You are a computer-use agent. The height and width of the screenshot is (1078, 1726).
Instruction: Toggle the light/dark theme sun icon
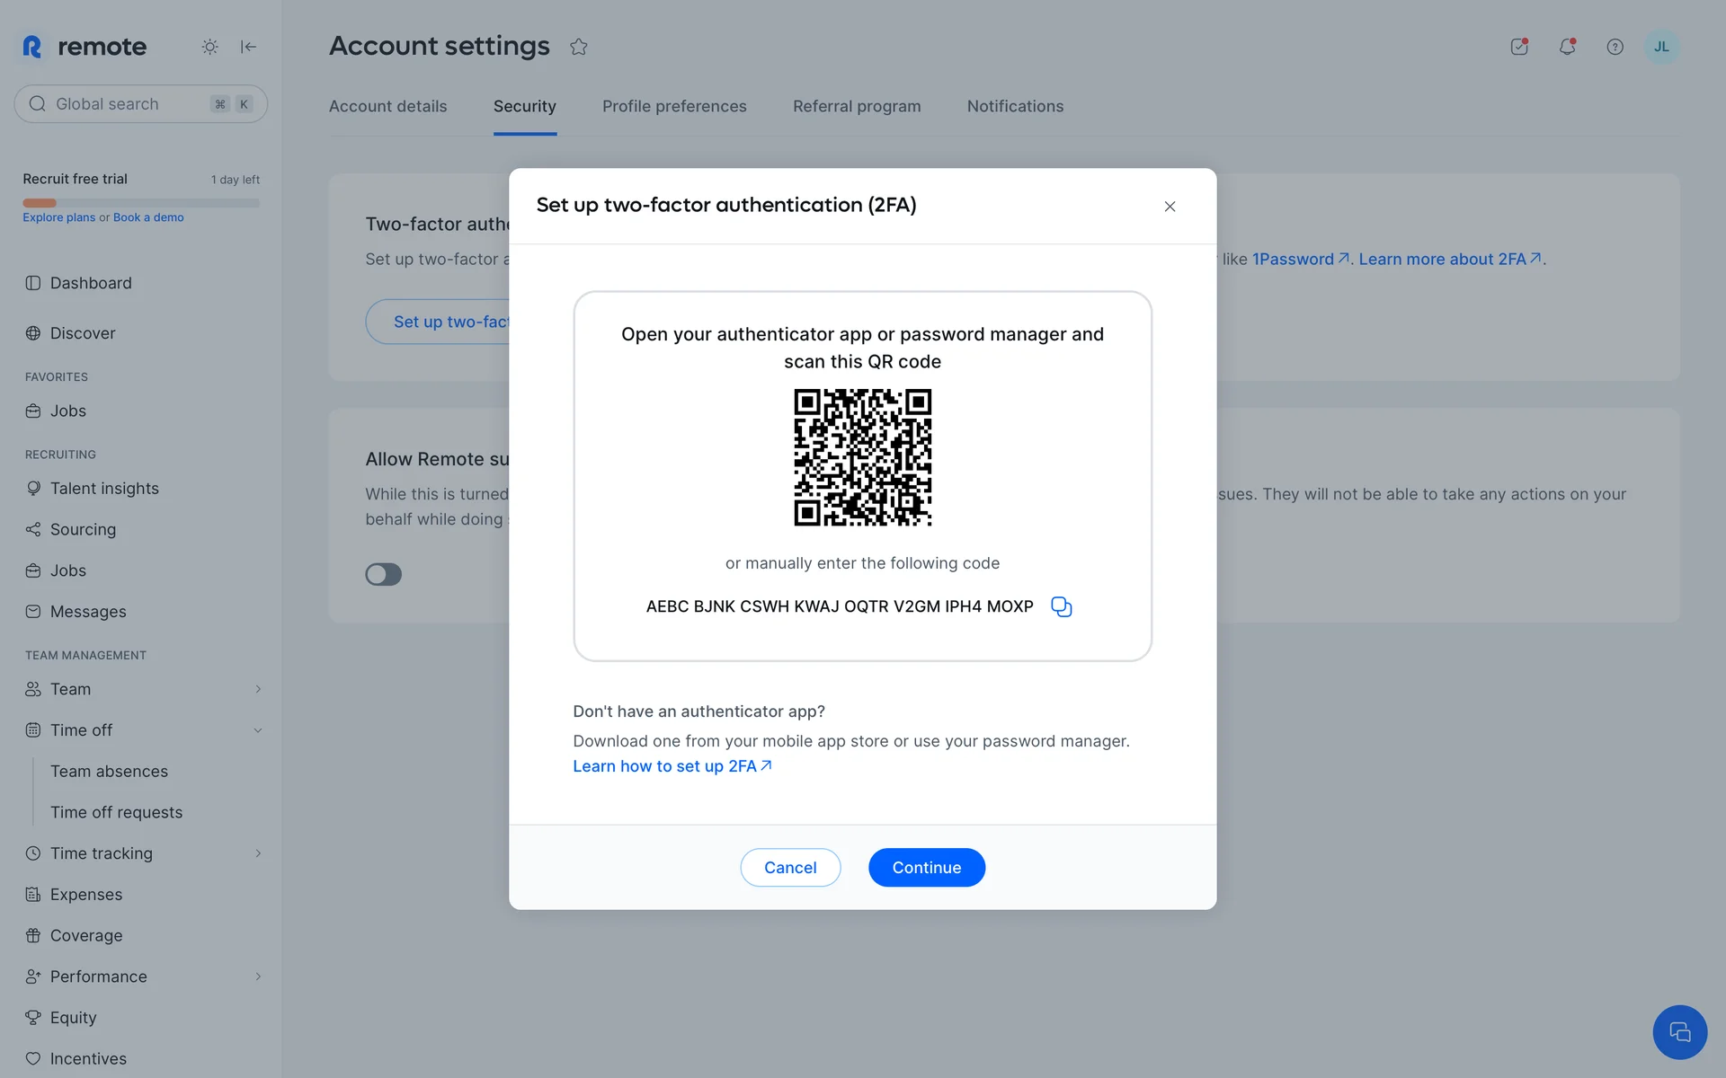209,47
